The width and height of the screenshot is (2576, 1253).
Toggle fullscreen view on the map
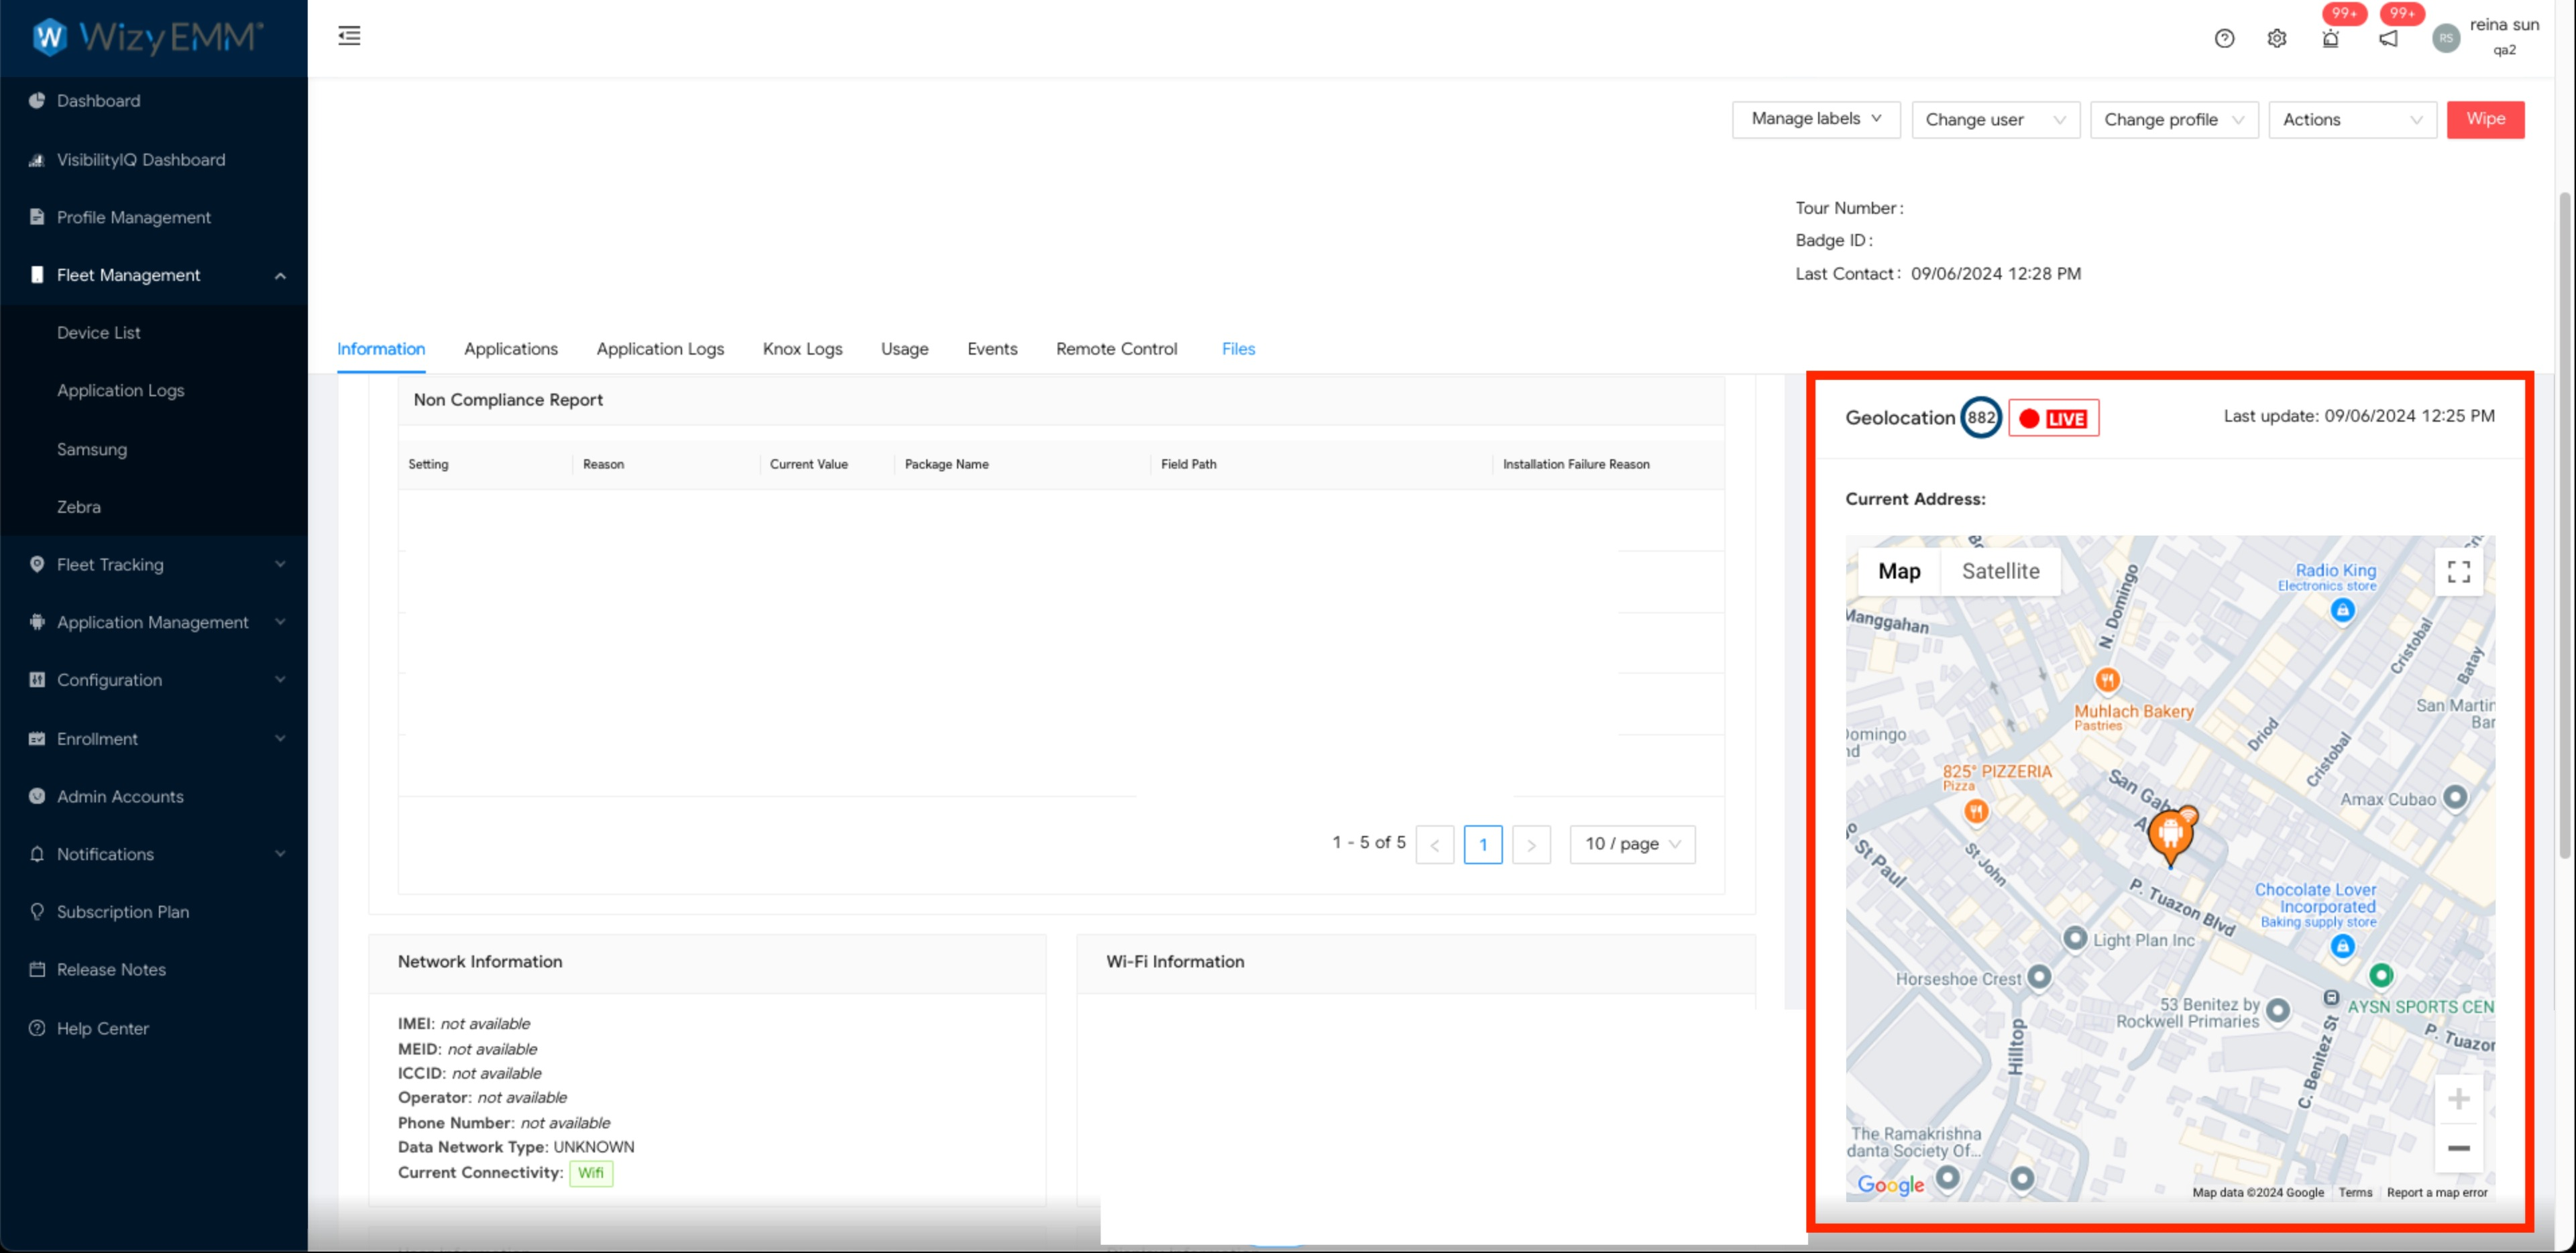(x=2458, y=571)
